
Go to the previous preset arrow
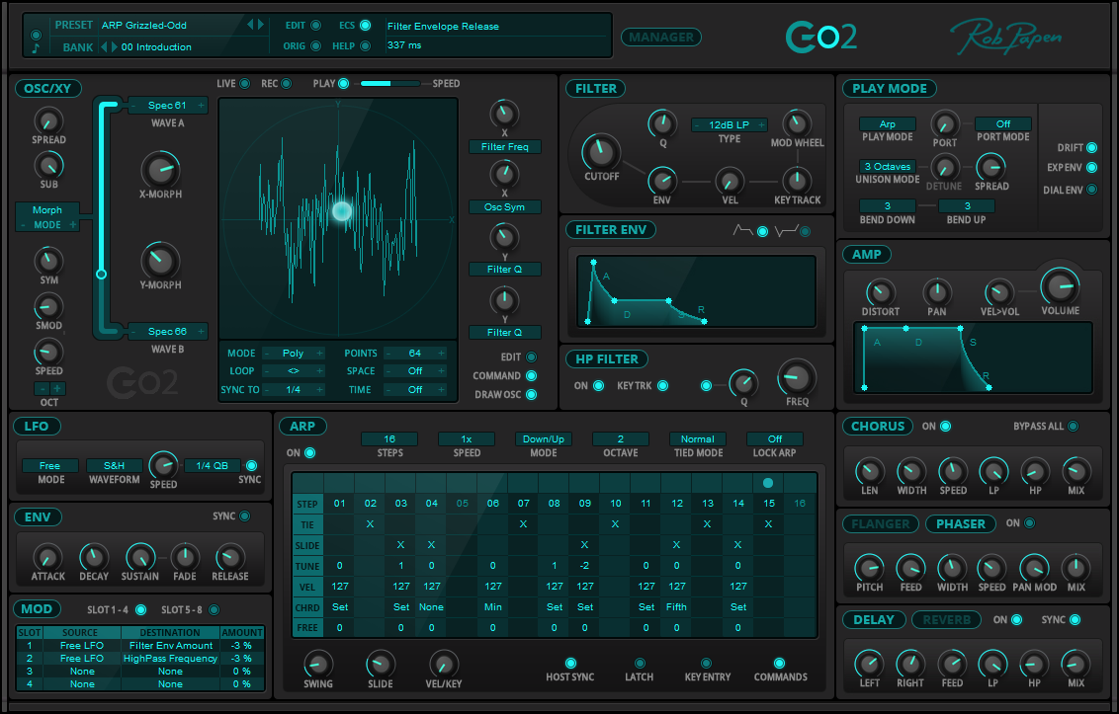click(x=250, y=25)
